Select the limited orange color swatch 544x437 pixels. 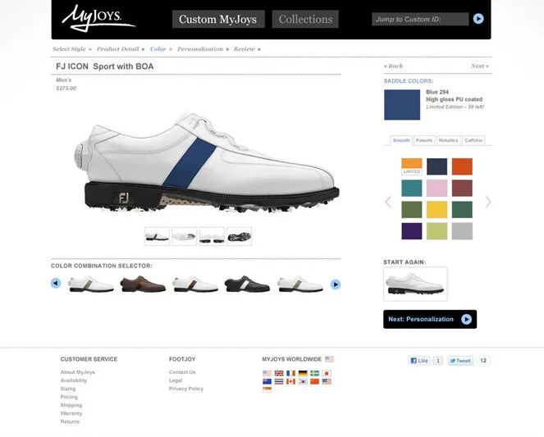[412, 166]
